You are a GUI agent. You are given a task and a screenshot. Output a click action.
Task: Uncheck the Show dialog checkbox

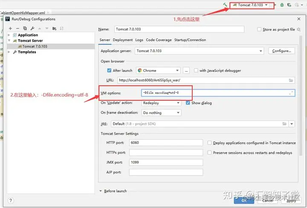pos(188,103)
